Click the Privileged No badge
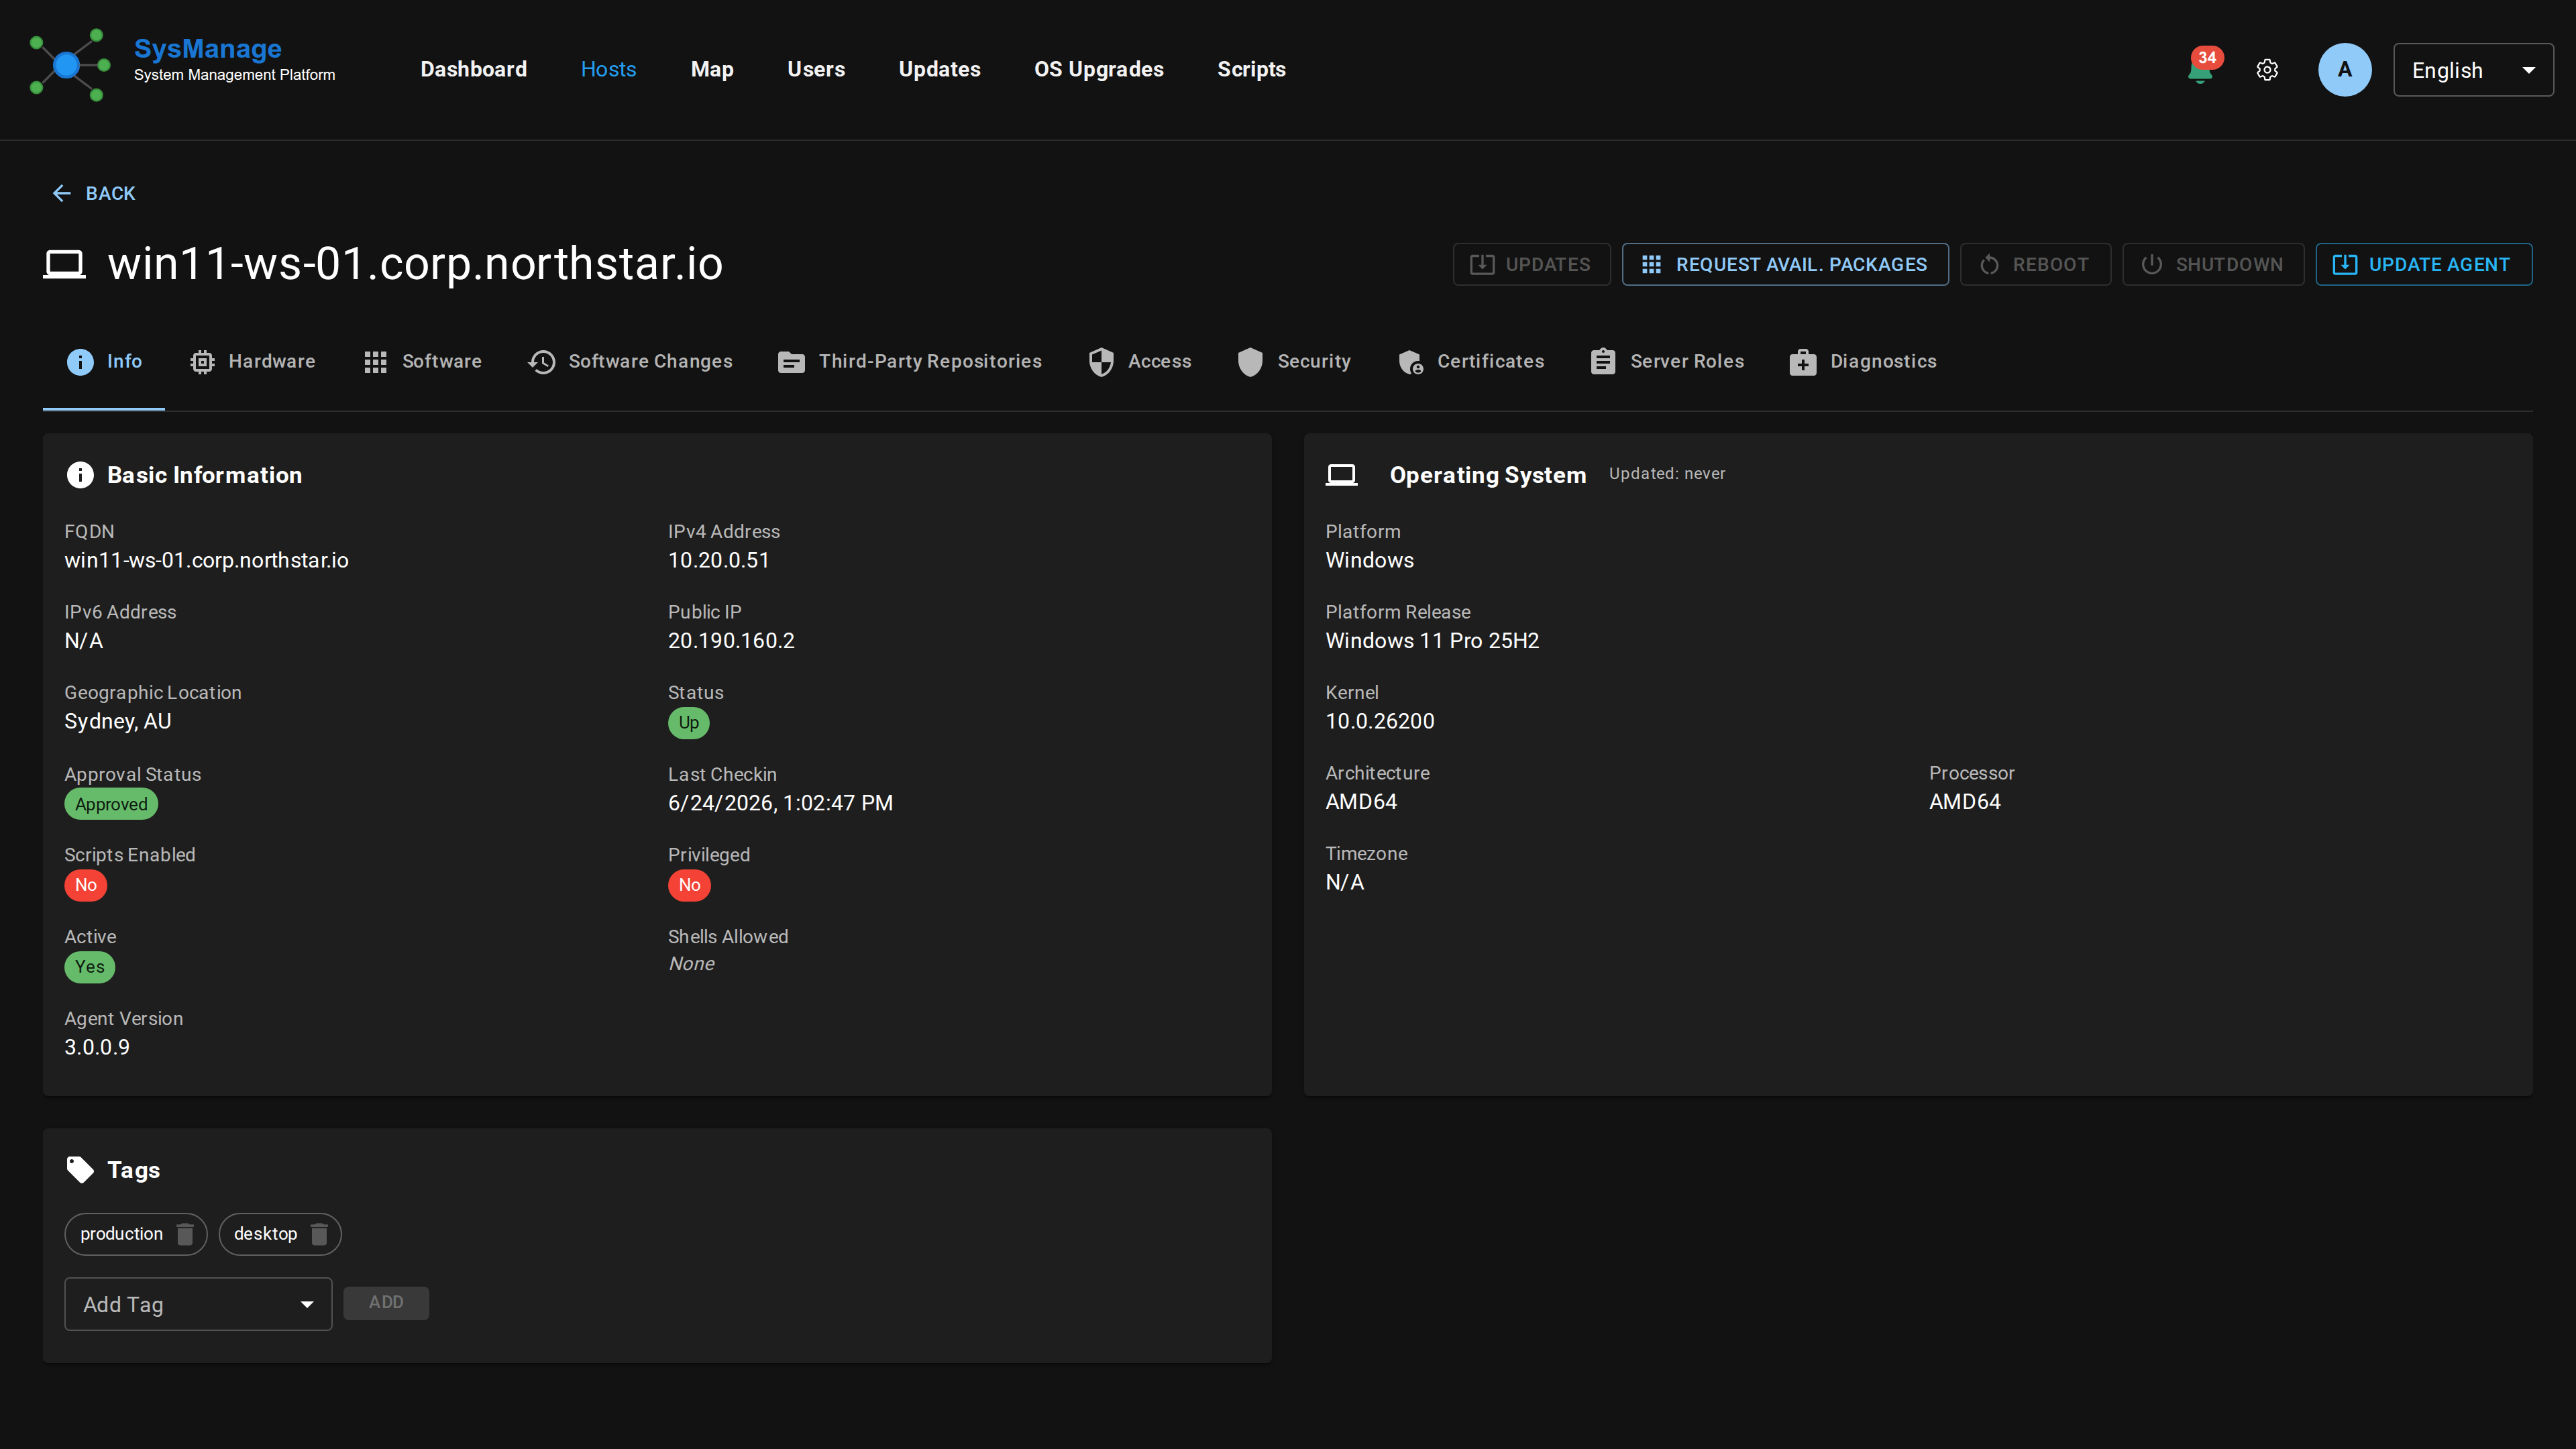 click(x=689, y=885)
